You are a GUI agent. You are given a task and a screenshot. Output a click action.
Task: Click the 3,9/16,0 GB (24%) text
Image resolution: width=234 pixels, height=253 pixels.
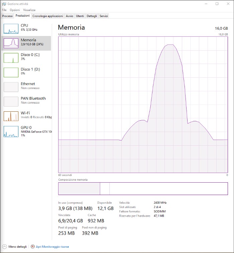pos(32,44)
